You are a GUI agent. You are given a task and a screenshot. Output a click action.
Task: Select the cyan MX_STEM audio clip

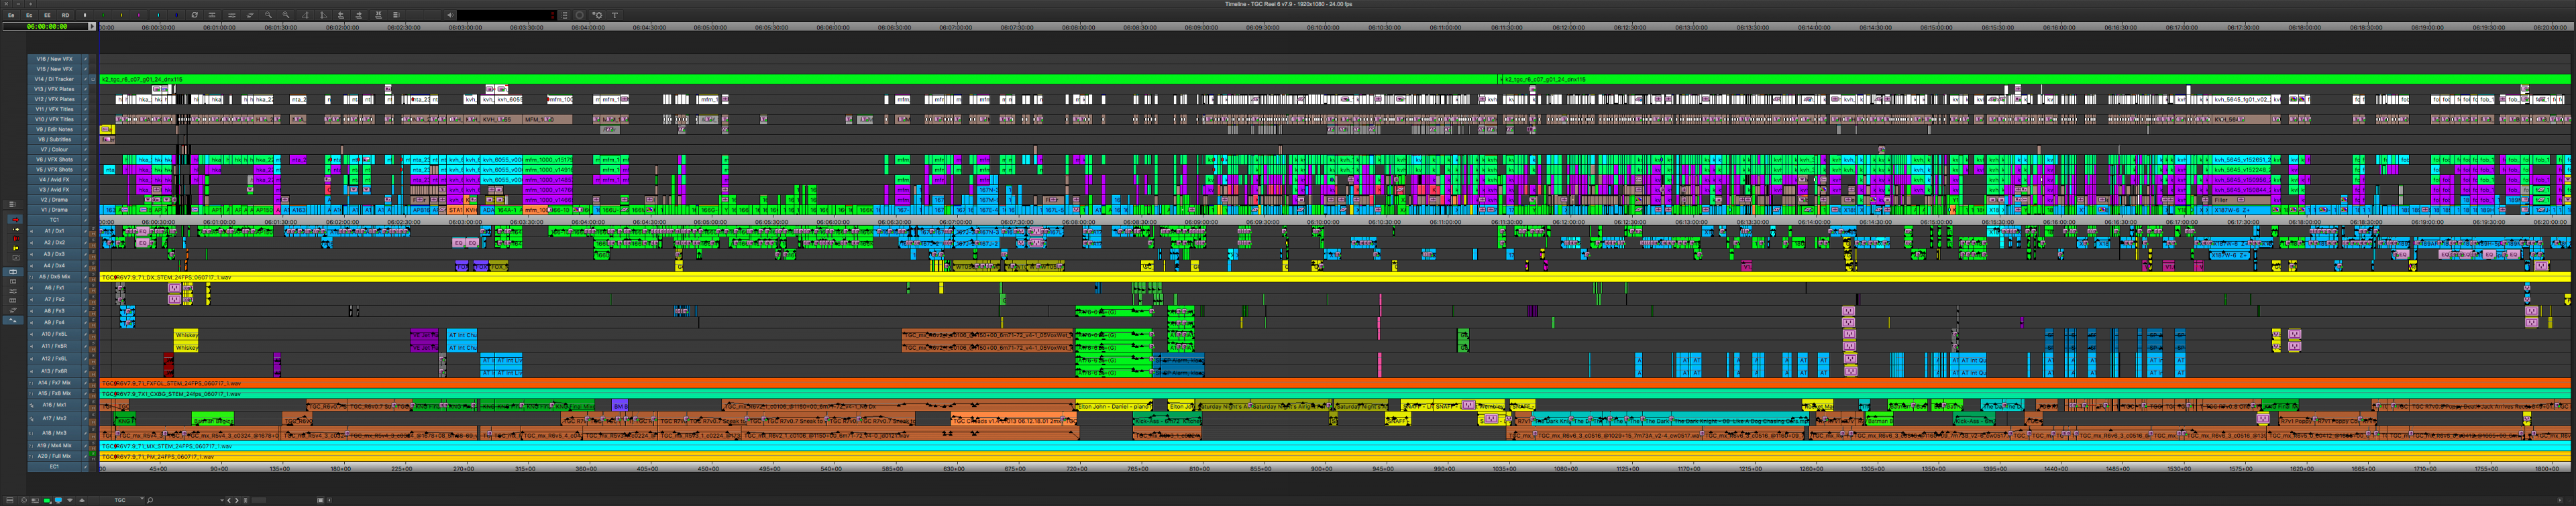click(x=1335, y=446)
